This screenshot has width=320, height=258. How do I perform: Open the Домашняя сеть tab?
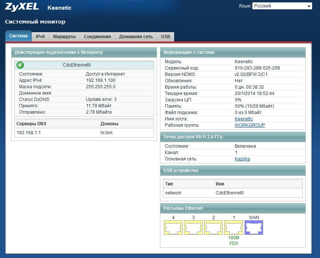(x=136, y=37)
